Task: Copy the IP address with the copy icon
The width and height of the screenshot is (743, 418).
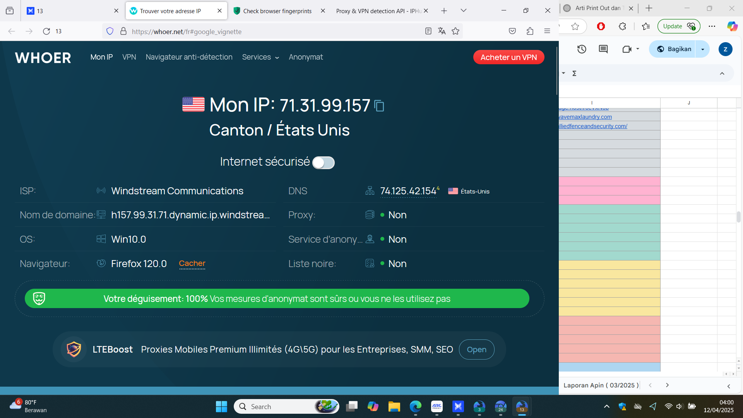Action: click(x=379, y=106)
